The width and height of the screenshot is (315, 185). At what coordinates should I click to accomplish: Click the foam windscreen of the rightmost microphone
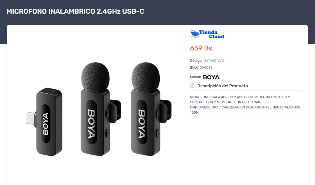[x=146, y=77]
